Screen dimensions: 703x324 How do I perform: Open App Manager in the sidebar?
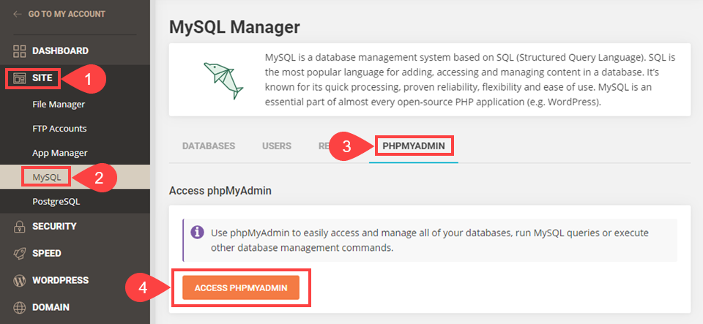tap(59, 153)
